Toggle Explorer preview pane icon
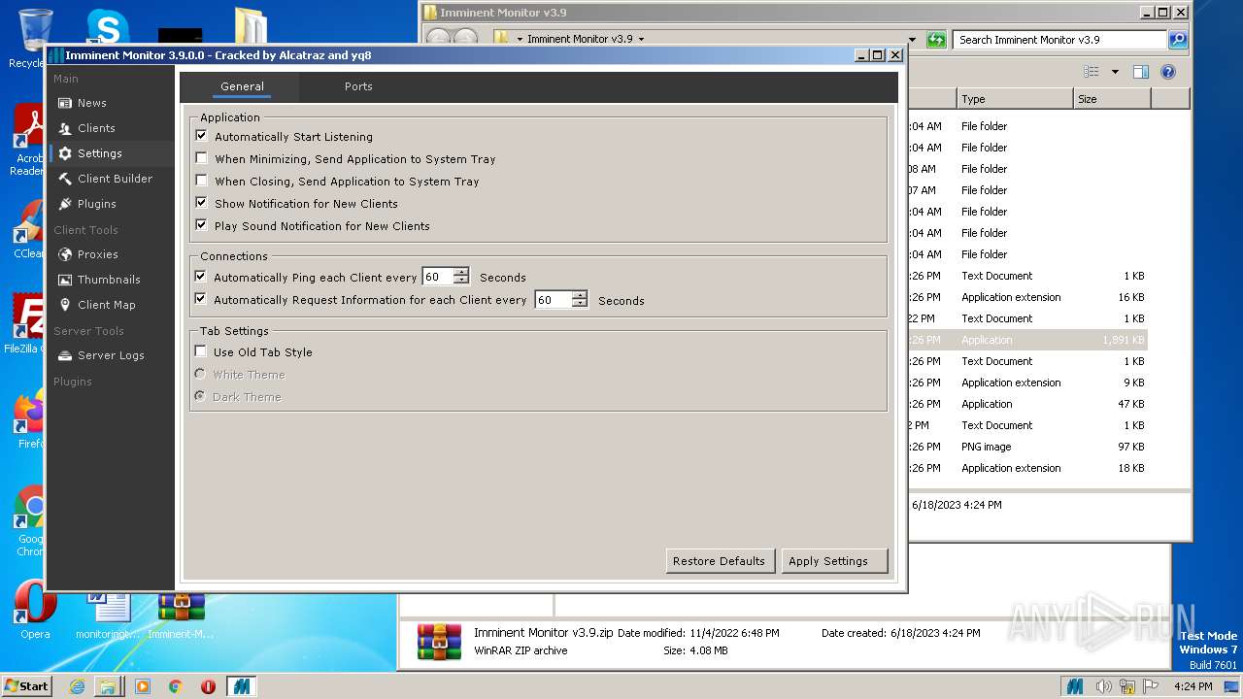1243x699 pixels. [x=1141, y=72]
